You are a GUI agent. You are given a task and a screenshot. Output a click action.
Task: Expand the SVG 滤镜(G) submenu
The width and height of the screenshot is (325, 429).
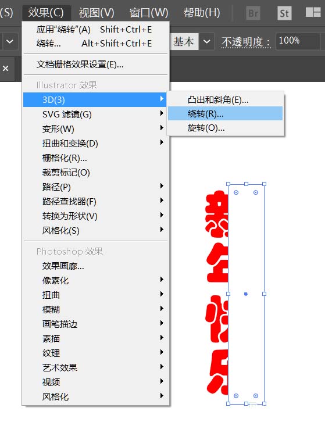pos(95,114)
